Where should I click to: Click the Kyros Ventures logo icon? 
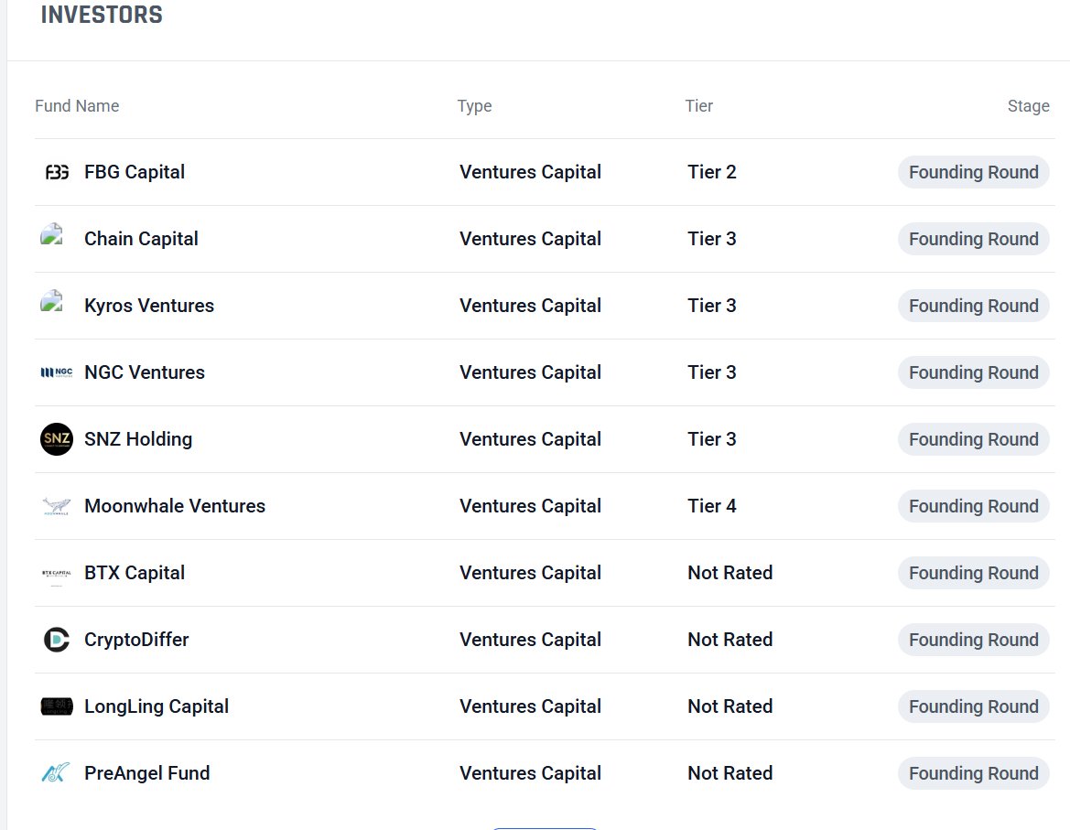click(x=52, y=303)
